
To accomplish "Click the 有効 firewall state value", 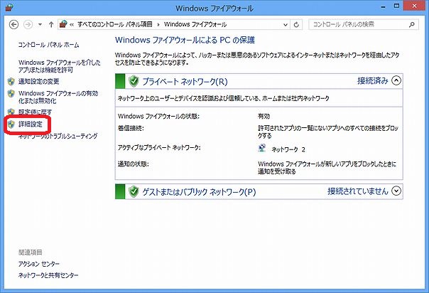I will (x=264, y=117).
